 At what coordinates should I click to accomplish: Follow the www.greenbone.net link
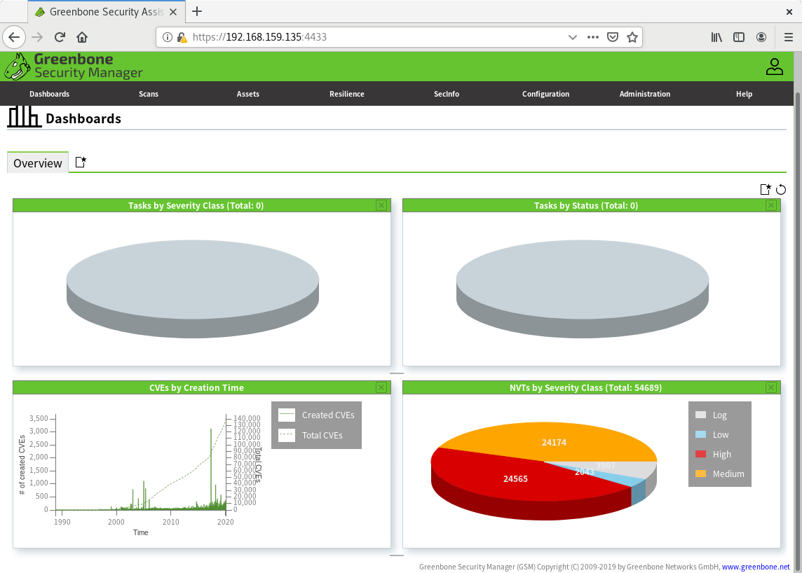(x=756, y=567)
